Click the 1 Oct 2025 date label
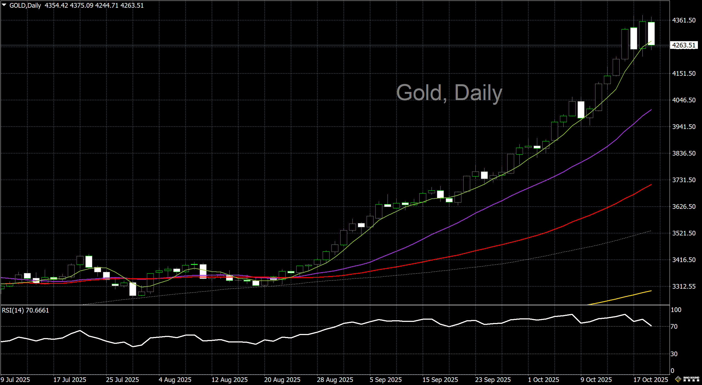The width and height of the screenshot is (702, 385). click(x=543, y=380)
